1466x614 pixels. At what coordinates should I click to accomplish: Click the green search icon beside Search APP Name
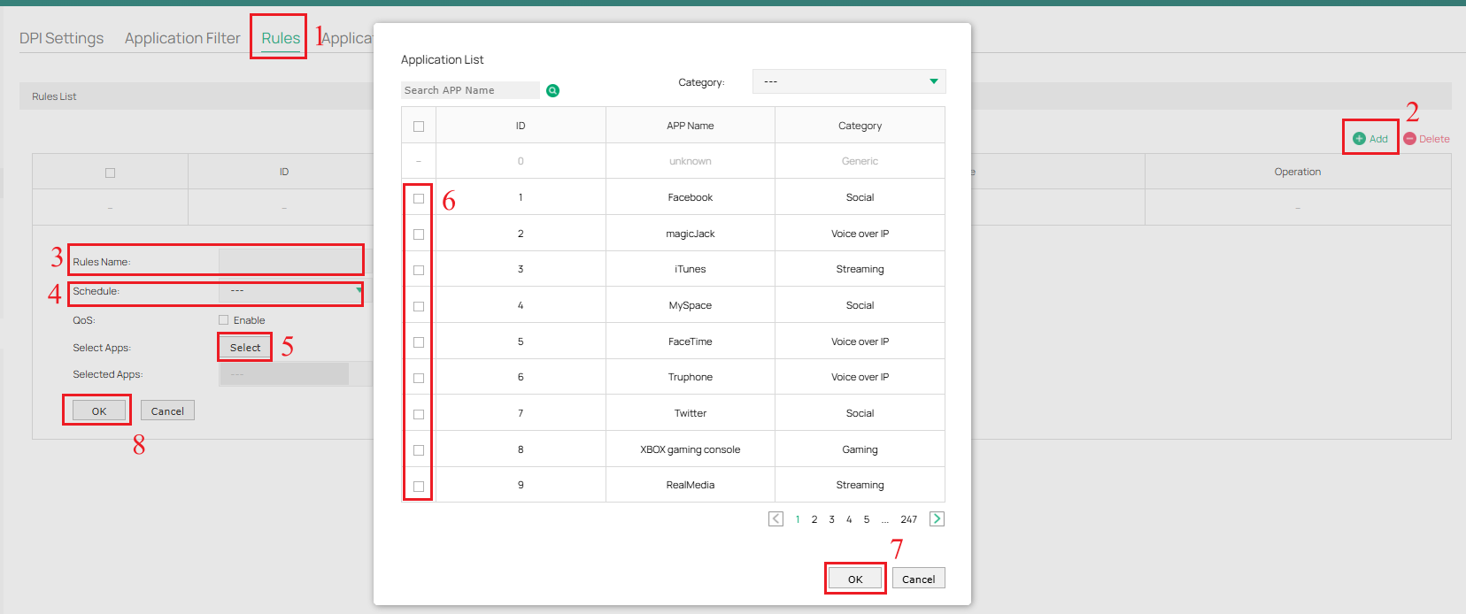pyautogui.click(x=553, y=90)
